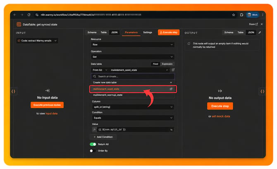Click the top Execute step button

tap(169, 33)
